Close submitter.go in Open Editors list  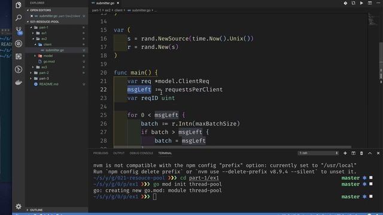32,16
